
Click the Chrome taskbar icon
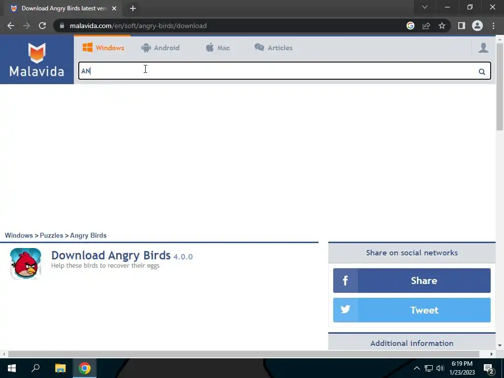pyautogui.click(x=85, y=368)
